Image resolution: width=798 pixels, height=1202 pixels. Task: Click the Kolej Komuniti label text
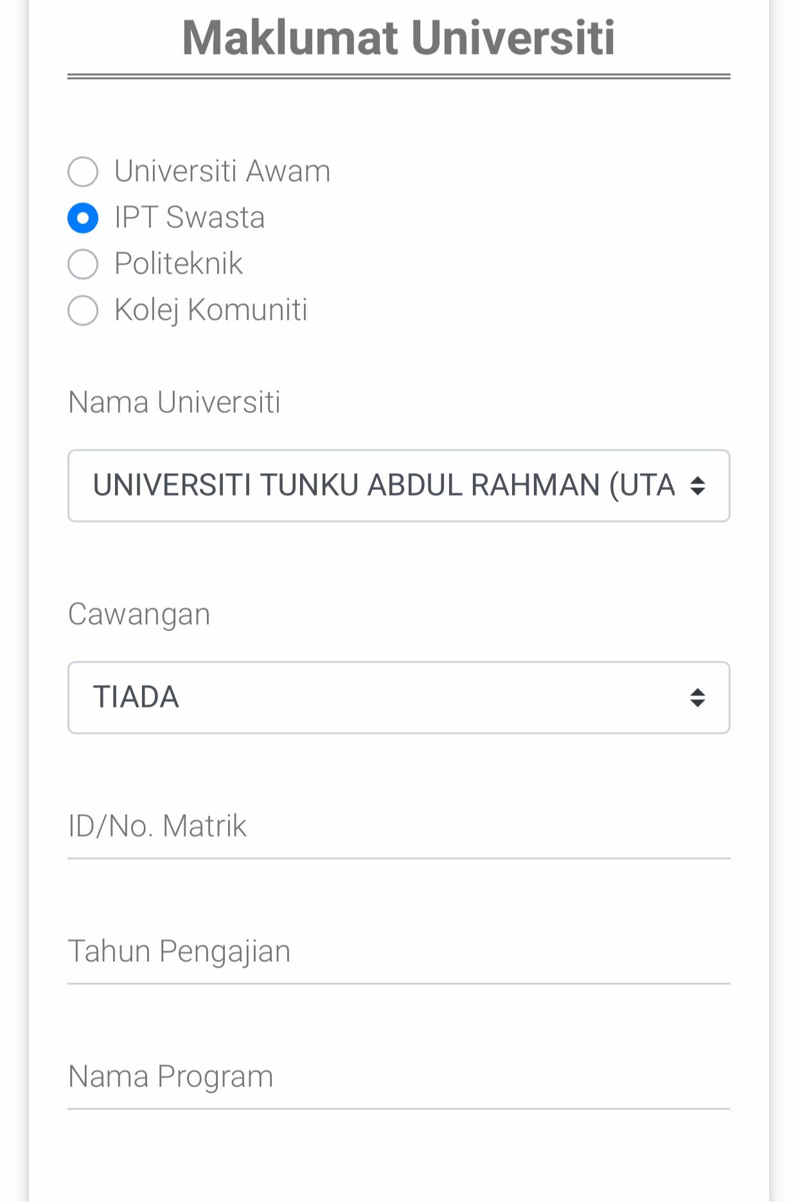211,310
